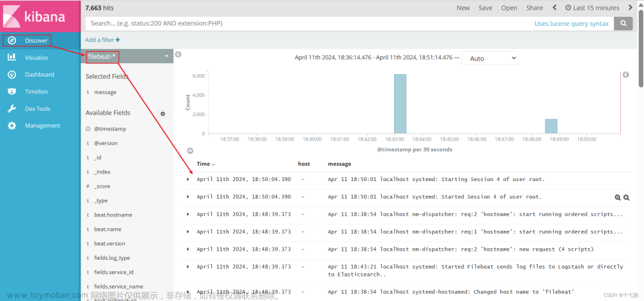This screenshot has width=644, height=301.
Task: Click filter-for-value magnifier plus icon
Action: coord(618,197)
